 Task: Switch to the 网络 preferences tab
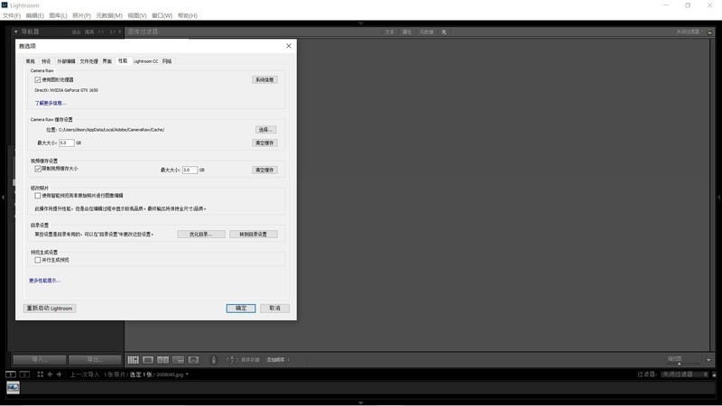click(x=167, y=61)
